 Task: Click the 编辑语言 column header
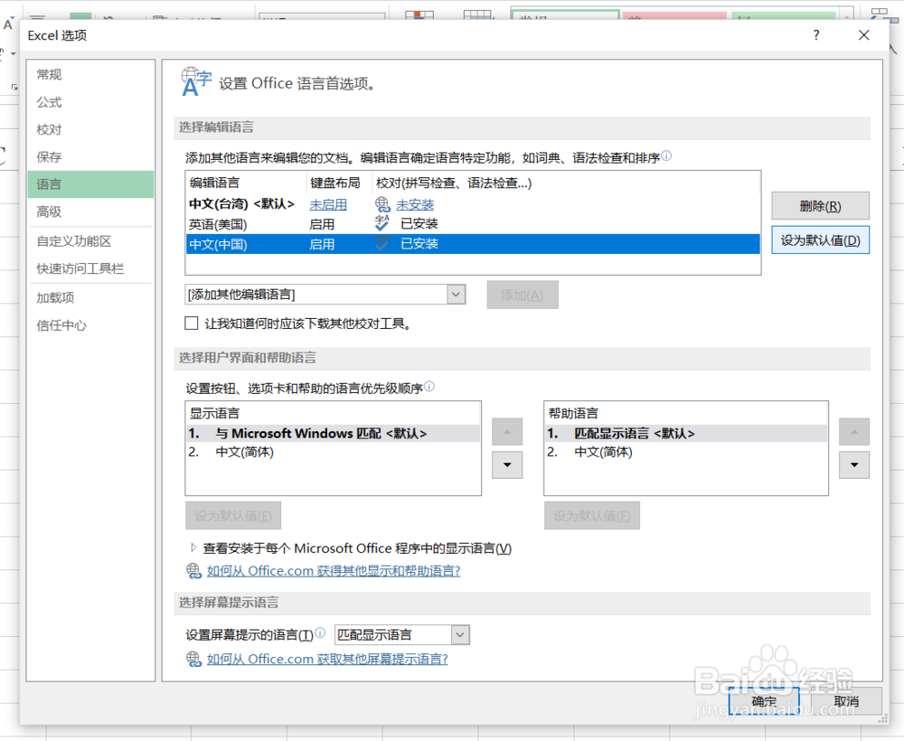(x=214, y=183)
